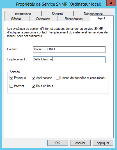Go to the Général tab

coord(17,19)
